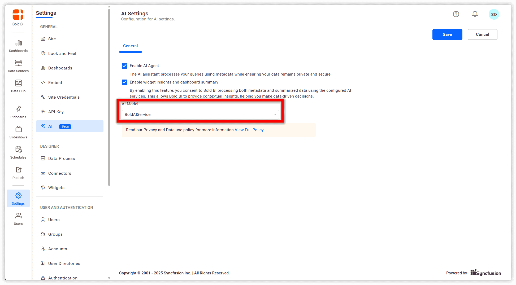
Task: Save the AI settings
Action: pyautogui.click(x=447, y=34)
